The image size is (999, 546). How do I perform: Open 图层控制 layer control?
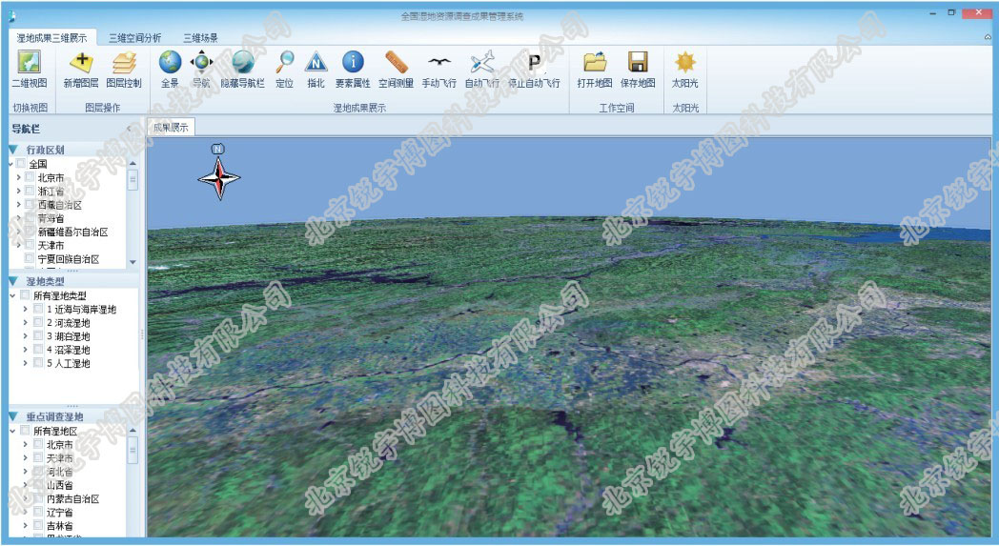coord(124,63)
